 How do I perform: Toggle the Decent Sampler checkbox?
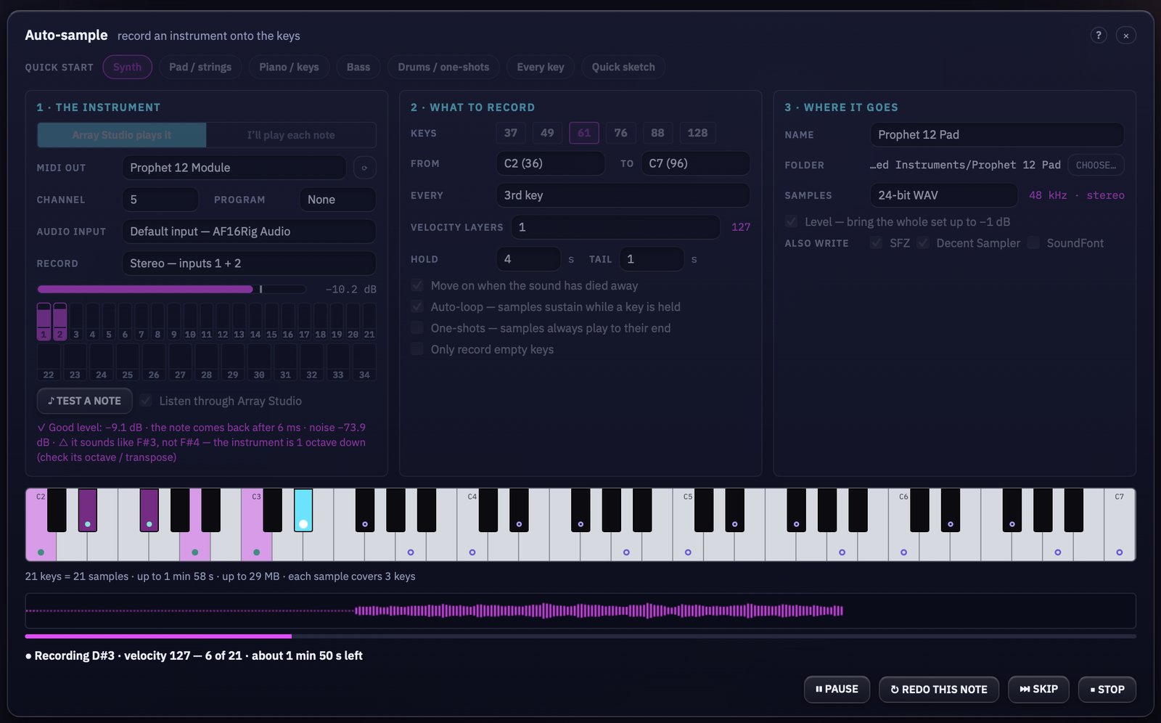pyautogui.click(x=923, y=242)
